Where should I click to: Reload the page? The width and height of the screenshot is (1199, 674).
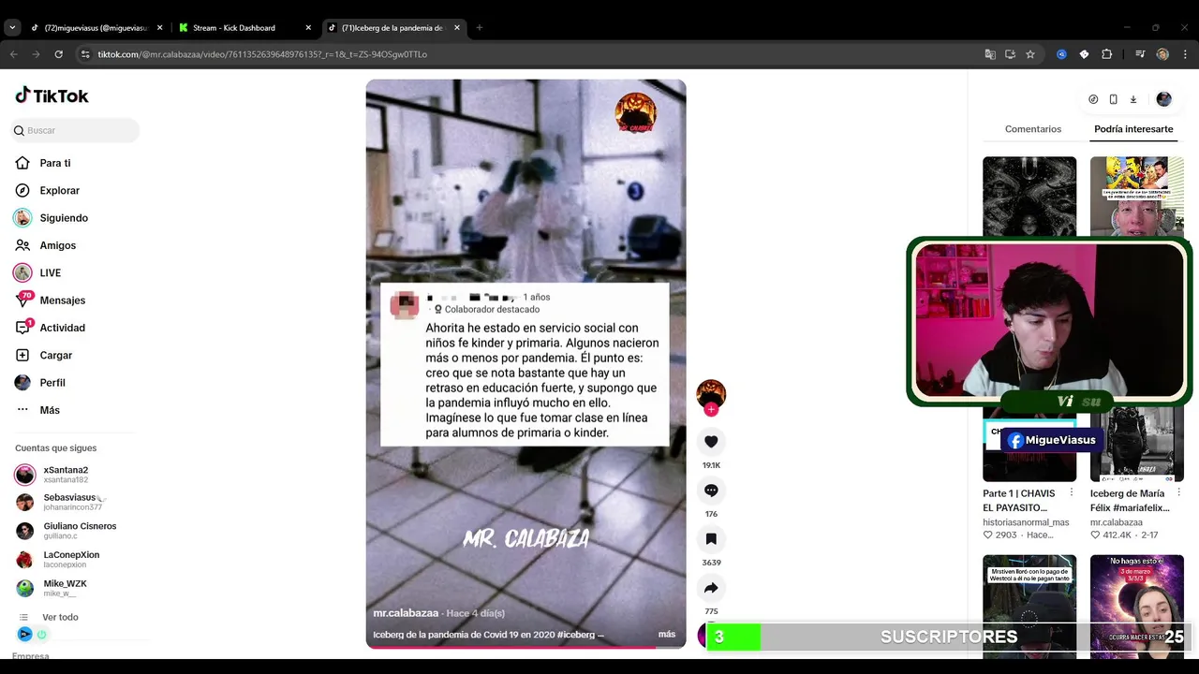58,54
